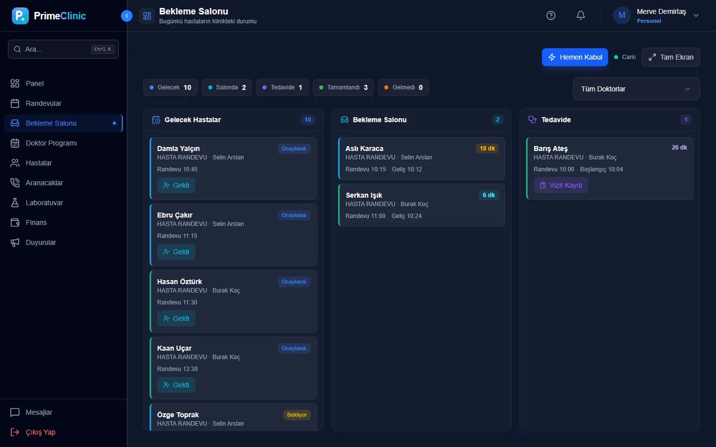Click the Hemen Kabul button
Screen dimensions: 716x447
click(575, 57)
